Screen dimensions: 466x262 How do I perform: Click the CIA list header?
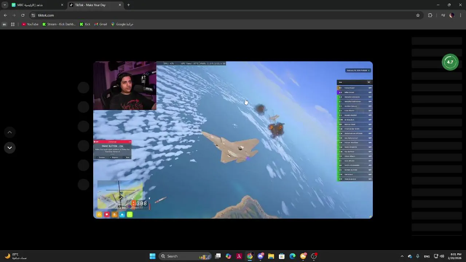[355, 82]
